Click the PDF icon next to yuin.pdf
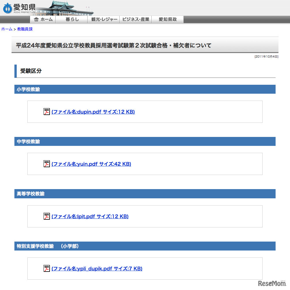The height and width of the screenshot is (290, 290). tap(46, 164)
